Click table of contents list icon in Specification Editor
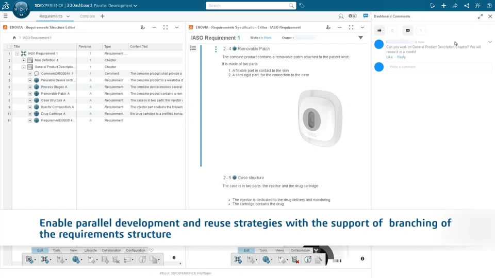Image resolution: width=495 pixels, height=278 pixels. click(x=193, y=48)
